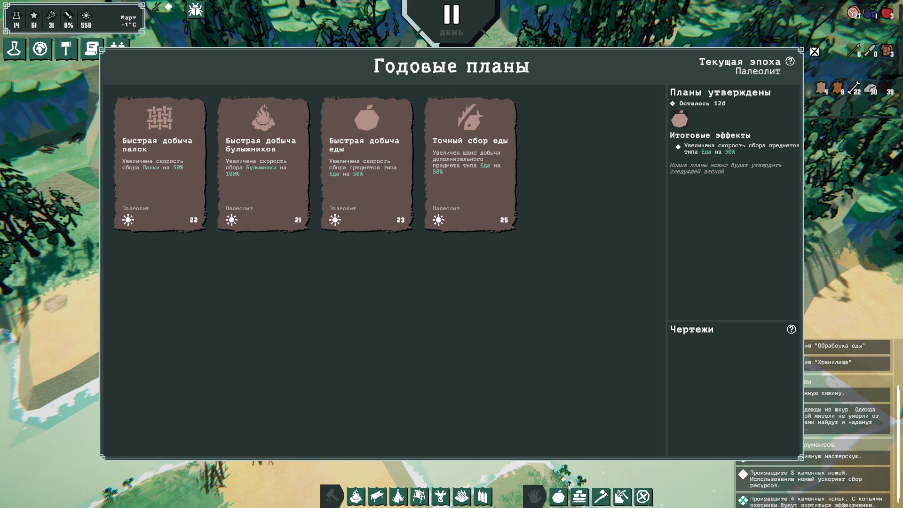The height and width of the screenshot is (508, 903).
Task: Open the scroll plans menu
Action: pyautogui.click(x=91, y=49)
